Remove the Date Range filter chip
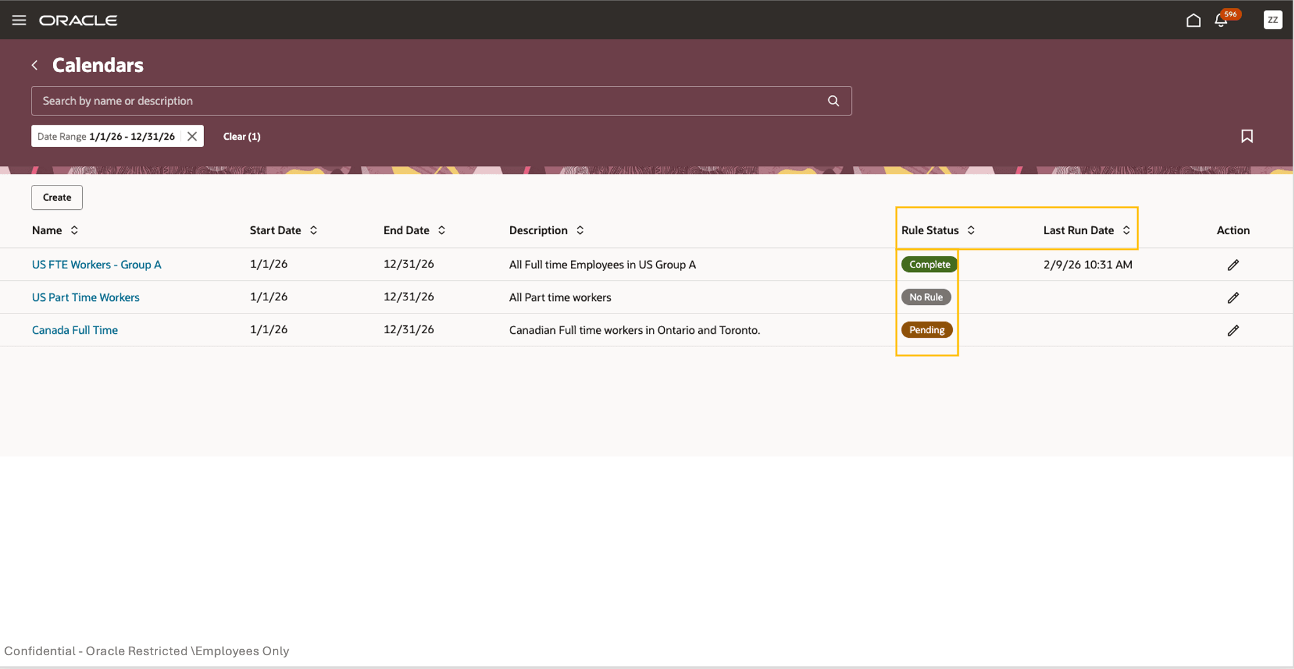The width and height of the screenshot is (1294, 669). tap(192, 136)
